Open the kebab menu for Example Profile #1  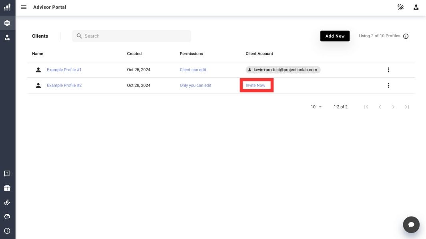point(388,69)
